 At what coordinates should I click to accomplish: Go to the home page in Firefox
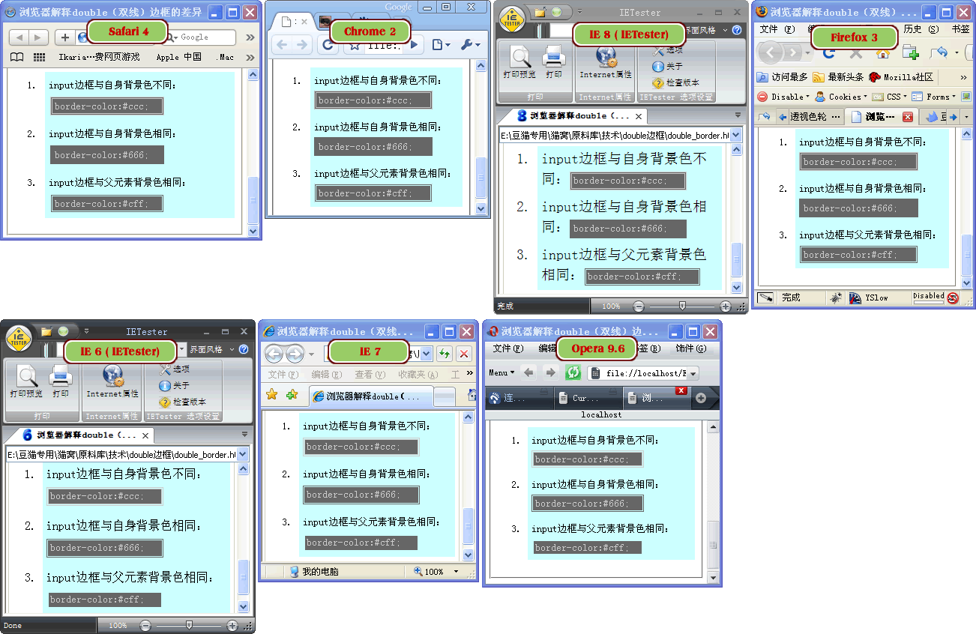[x=882, y=53]
